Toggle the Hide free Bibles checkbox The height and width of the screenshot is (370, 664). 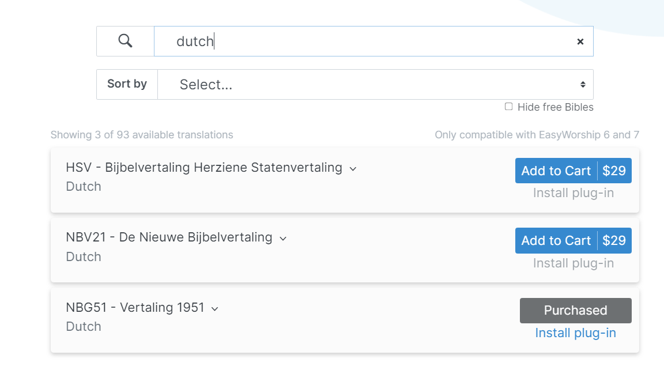tap(508, 107)
